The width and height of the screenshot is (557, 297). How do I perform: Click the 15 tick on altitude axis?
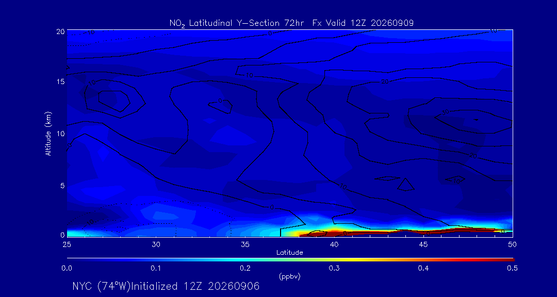click(60, 81)
